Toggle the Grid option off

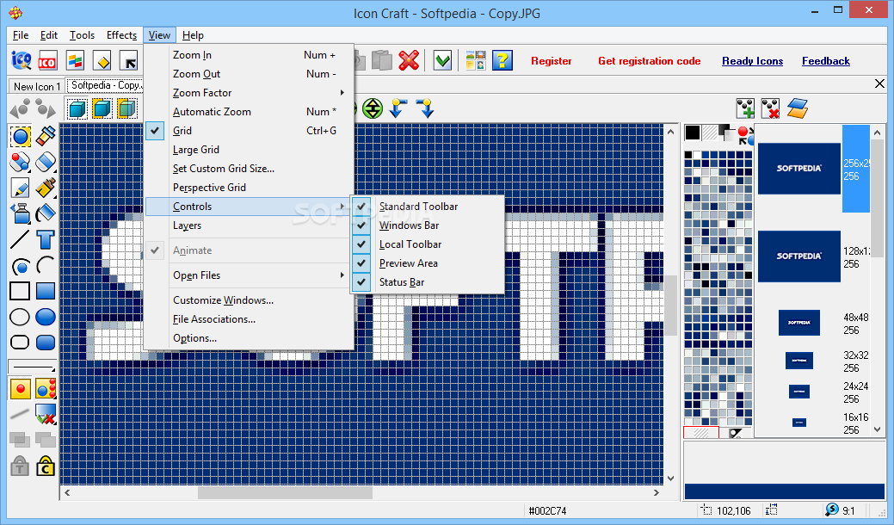(250, 131)
